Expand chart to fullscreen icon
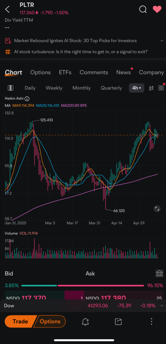166x344 pixels. (x=157, y=209)
